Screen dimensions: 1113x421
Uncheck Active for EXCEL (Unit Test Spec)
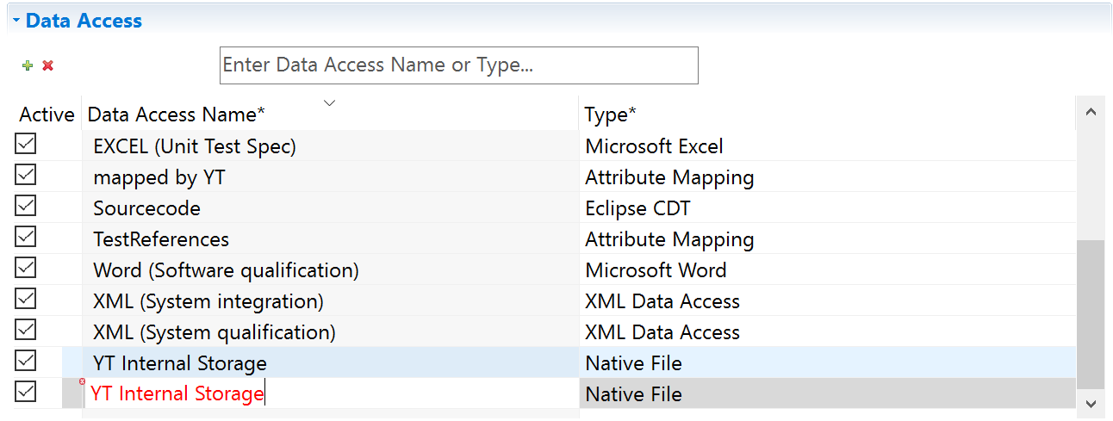coord(26,144)
